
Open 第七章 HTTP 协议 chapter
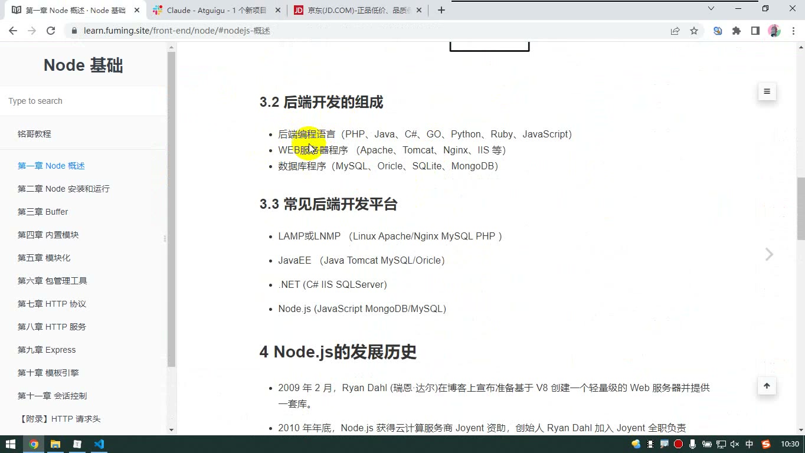click(x=52, y=304)
